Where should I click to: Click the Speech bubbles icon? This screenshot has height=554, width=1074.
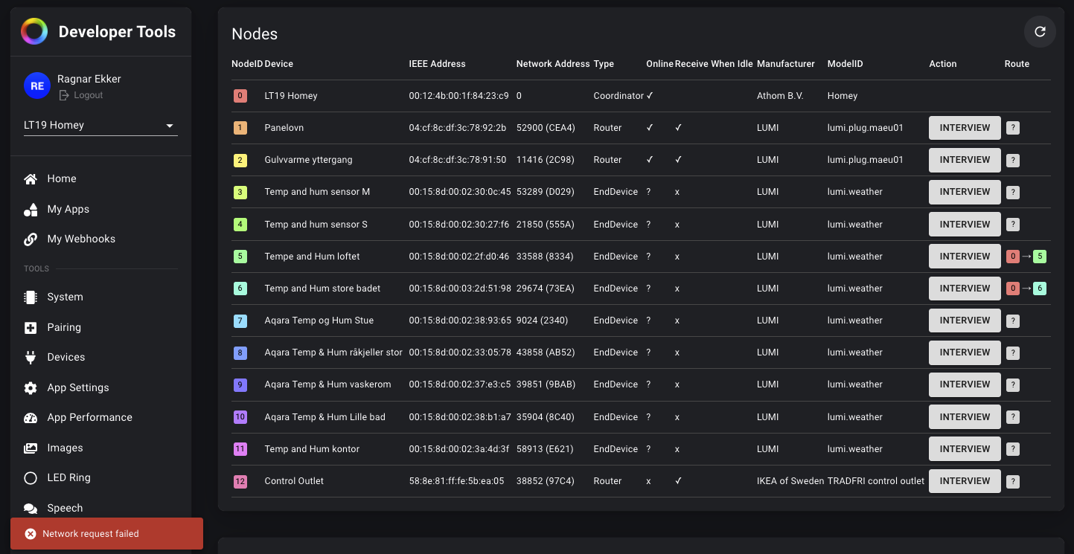[31, 508]
